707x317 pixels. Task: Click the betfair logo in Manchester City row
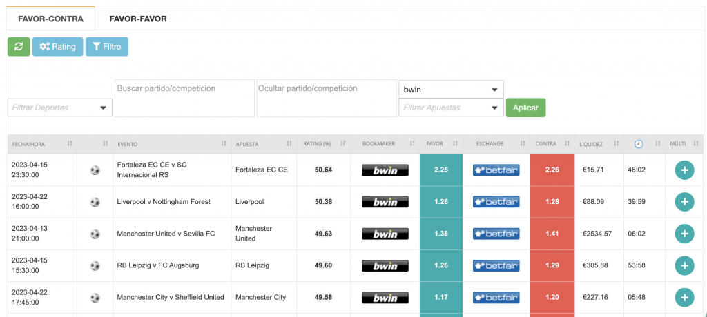[x=496, y=298]
